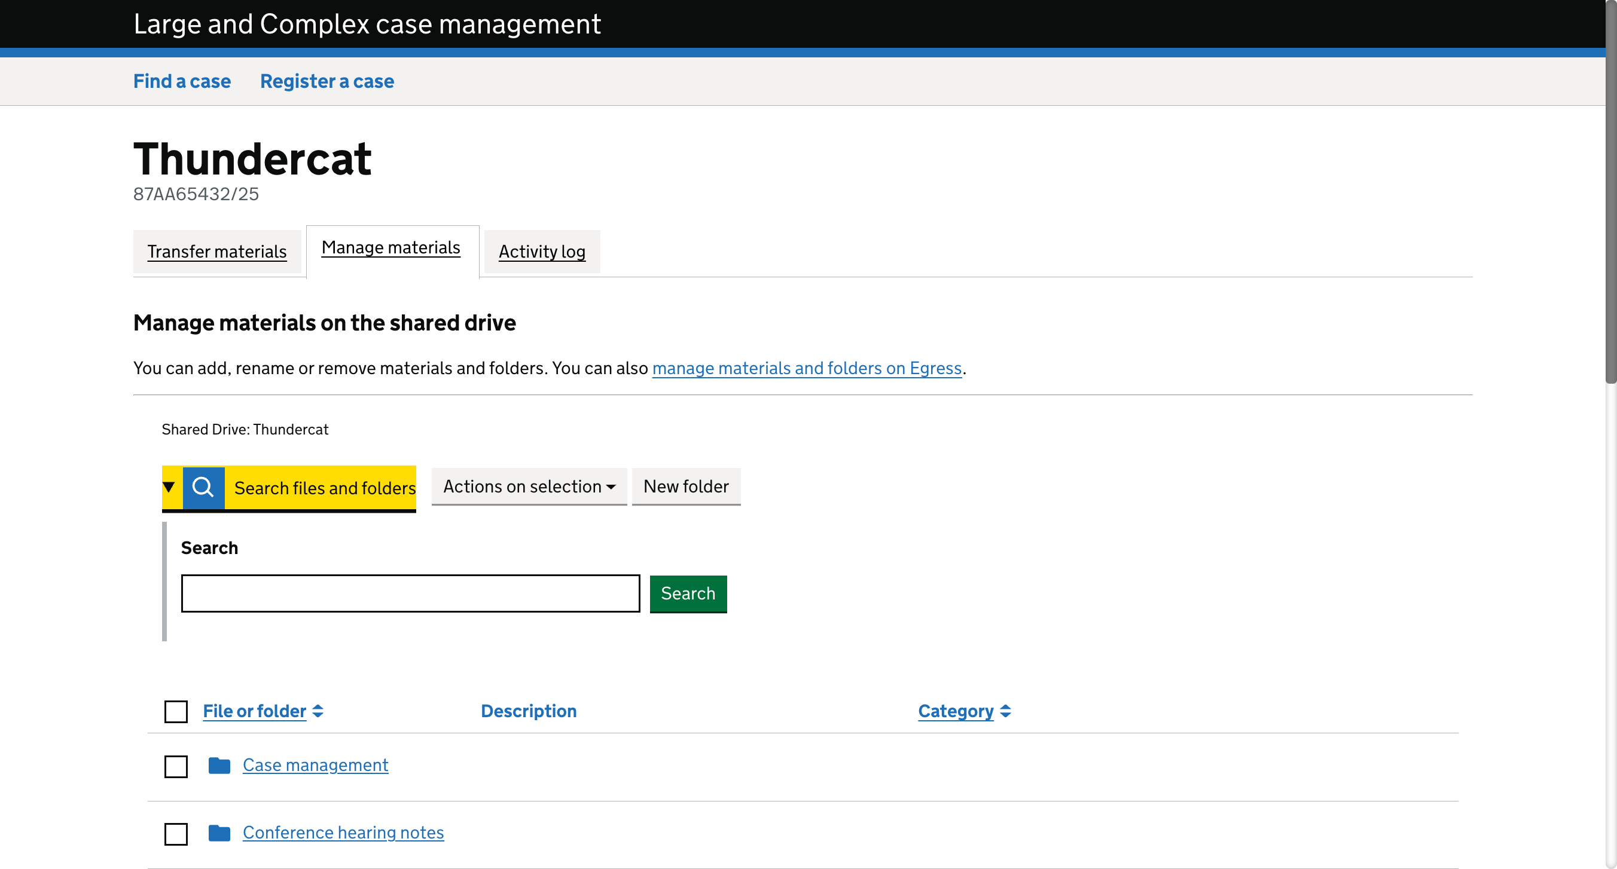Open manage materials and folders on Egress link
1617x869 pixels.
click(807, 368)
